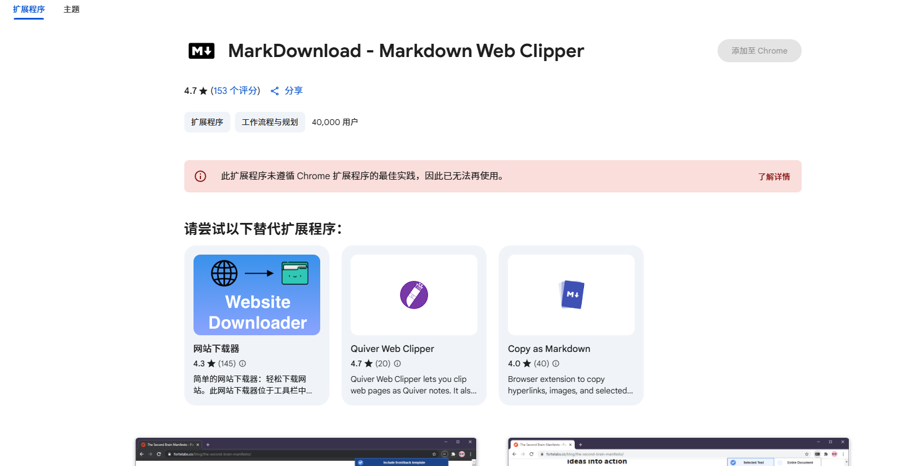
Task: Click the share icon beside 分享
Action: (x=275, y=91)
